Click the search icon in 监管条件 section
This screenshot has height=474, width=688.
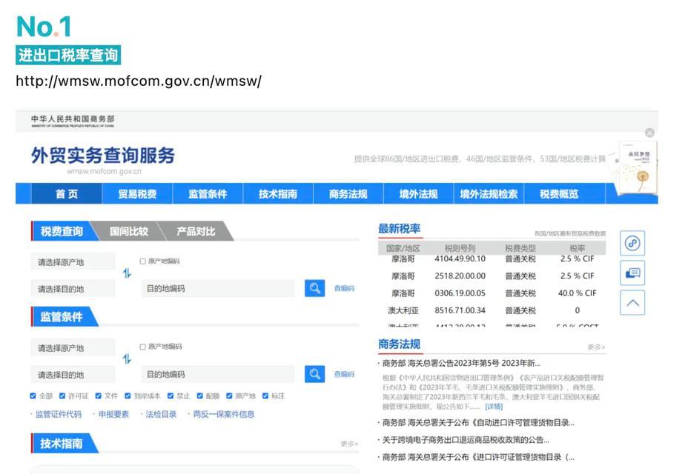[x=314, y=374]
